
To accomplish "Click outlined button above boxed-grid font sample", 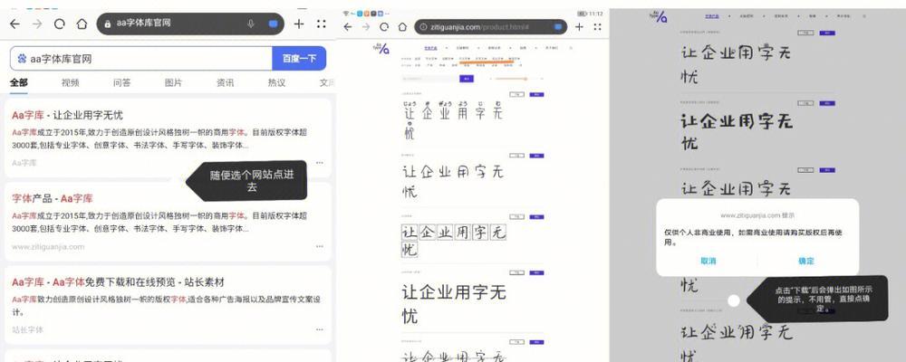I will 517,217.
